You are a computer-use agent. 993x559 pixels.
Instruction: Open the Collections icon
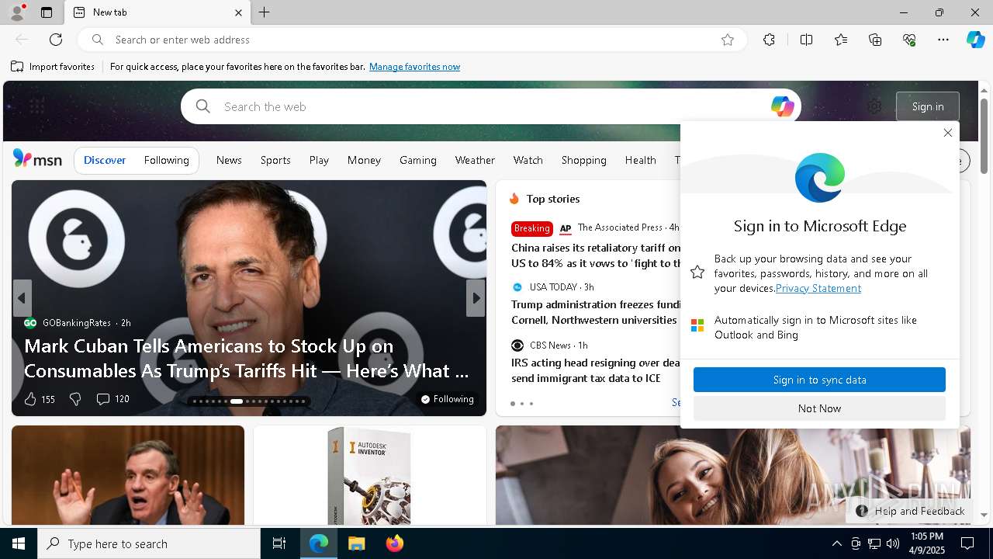[x=875, y=40]
